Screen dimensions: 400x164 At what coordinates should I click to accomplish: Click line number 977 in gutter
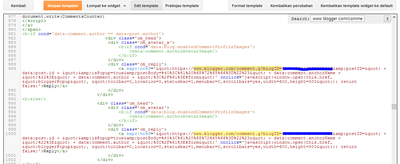(12, 17)
